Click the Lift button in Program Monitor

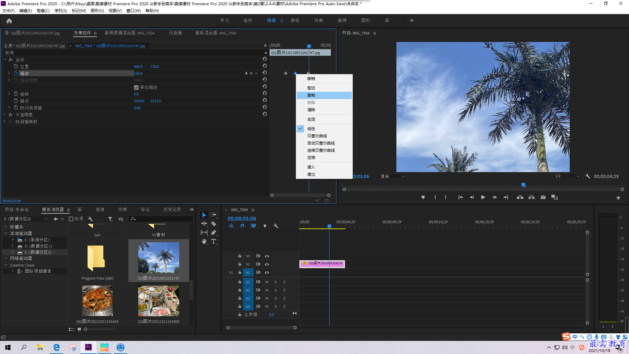coord(520,197)
